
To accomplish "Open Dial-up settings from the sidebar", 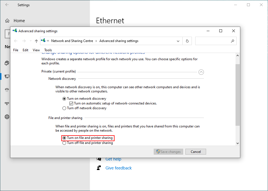I will coord(7,90).
